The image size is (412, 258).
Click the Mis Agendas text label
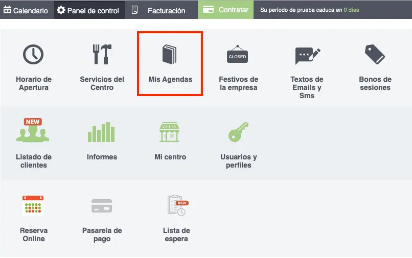170,79
